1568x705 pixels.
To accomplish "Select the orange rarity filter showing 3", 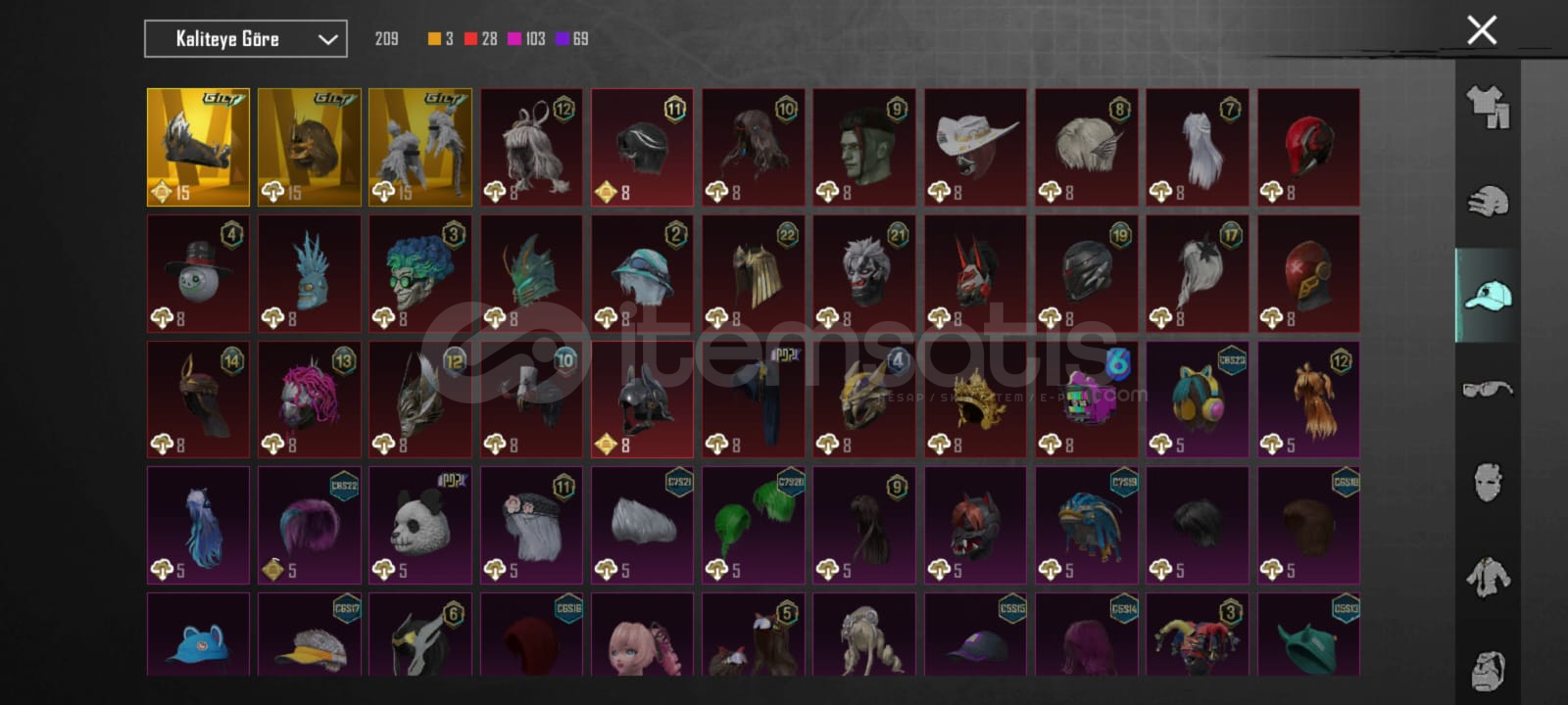I will click(440, 39).
